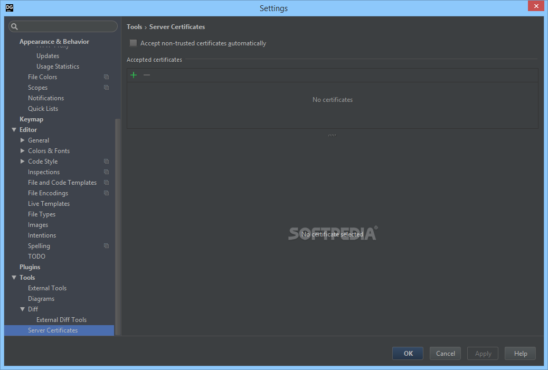Collapse the Diff tree node

tap(22, 309)
